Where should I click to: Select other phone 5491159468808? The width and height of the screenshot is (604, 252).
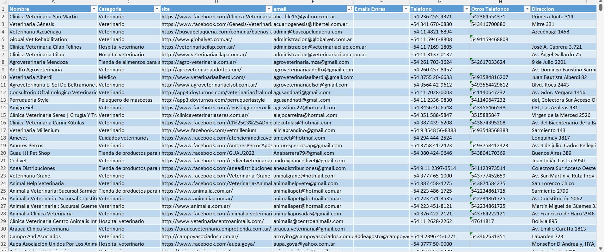pyautogui.click(x=500, y=39)
